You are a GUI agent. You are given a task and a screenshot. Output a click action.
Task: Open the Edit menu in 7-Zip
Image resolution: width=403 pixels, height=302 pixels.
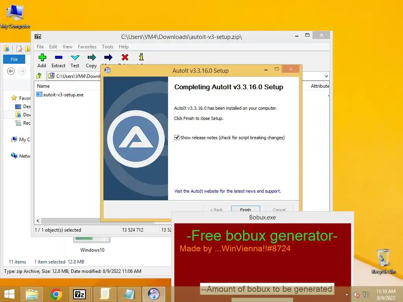pos(53,47)
